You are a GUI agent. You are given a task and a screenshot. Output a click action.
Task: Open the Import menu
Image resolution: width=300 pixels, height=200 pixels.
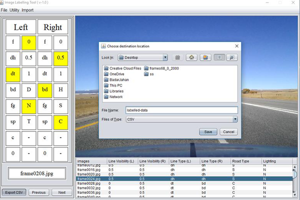point(27,10)
